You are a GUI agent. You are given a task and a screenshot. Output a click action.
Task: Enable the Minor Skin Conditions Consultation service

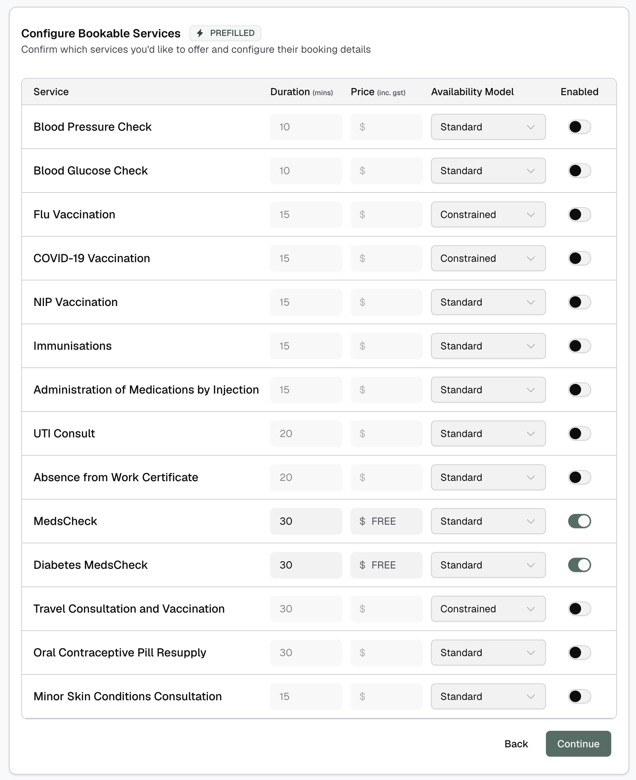pyautogui.click(x=579, y=696)
